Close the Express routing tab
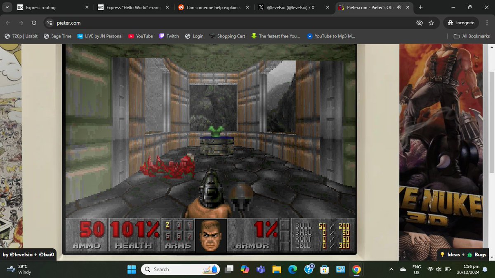 click(87, 7)
